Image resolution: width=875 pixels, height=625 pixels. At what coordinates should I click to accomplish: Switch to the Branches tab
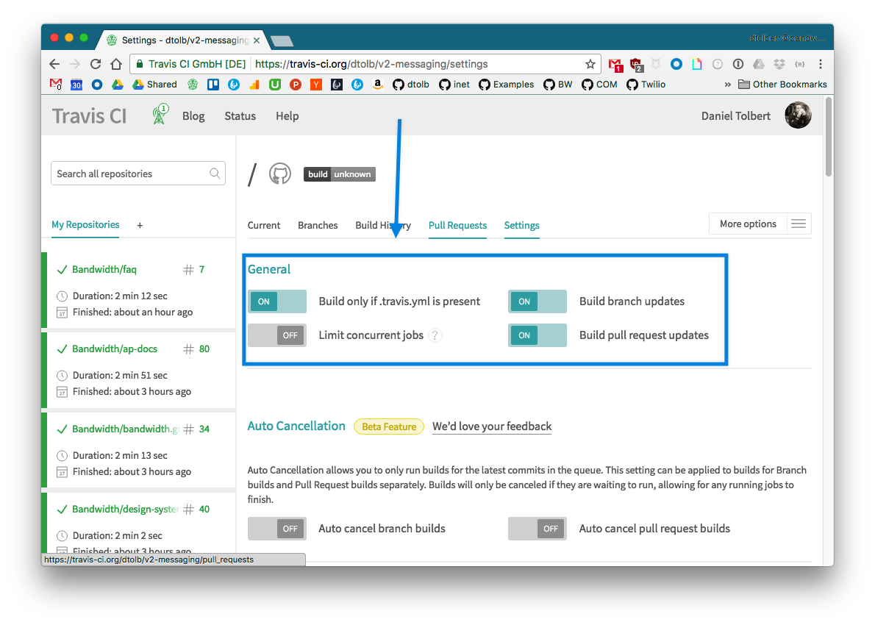pos(318,226)
